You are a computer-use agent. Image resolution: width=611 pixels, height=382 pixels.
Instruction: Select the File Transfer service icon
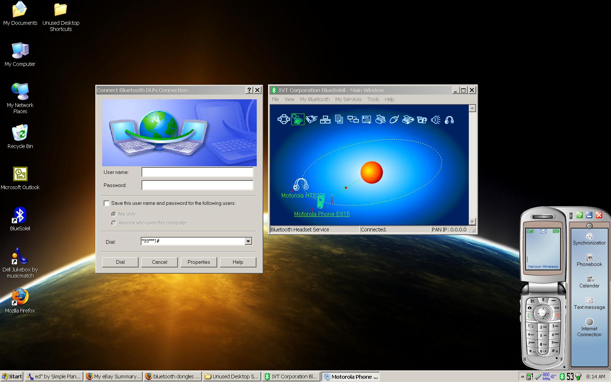(x=339, y=119)
